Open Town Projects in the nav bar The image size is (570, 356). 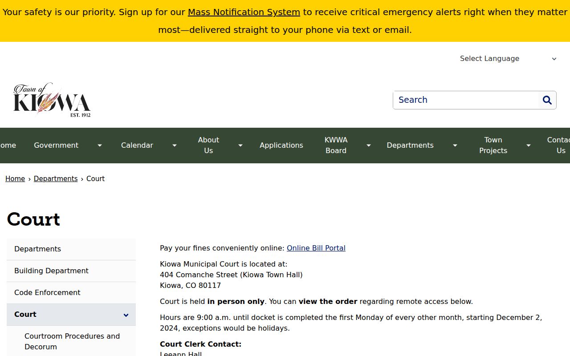[x=493, y=146]
